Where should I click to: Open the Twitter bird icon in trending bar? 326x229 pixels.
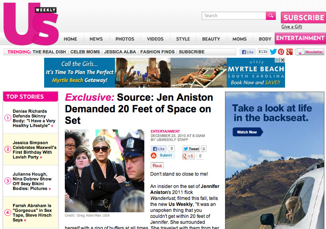273,52
